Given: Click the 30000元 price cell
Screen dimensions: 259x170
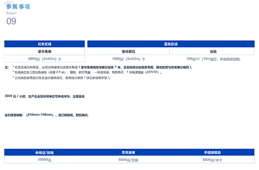Looking at the screenshot, I should pos(45,160).
